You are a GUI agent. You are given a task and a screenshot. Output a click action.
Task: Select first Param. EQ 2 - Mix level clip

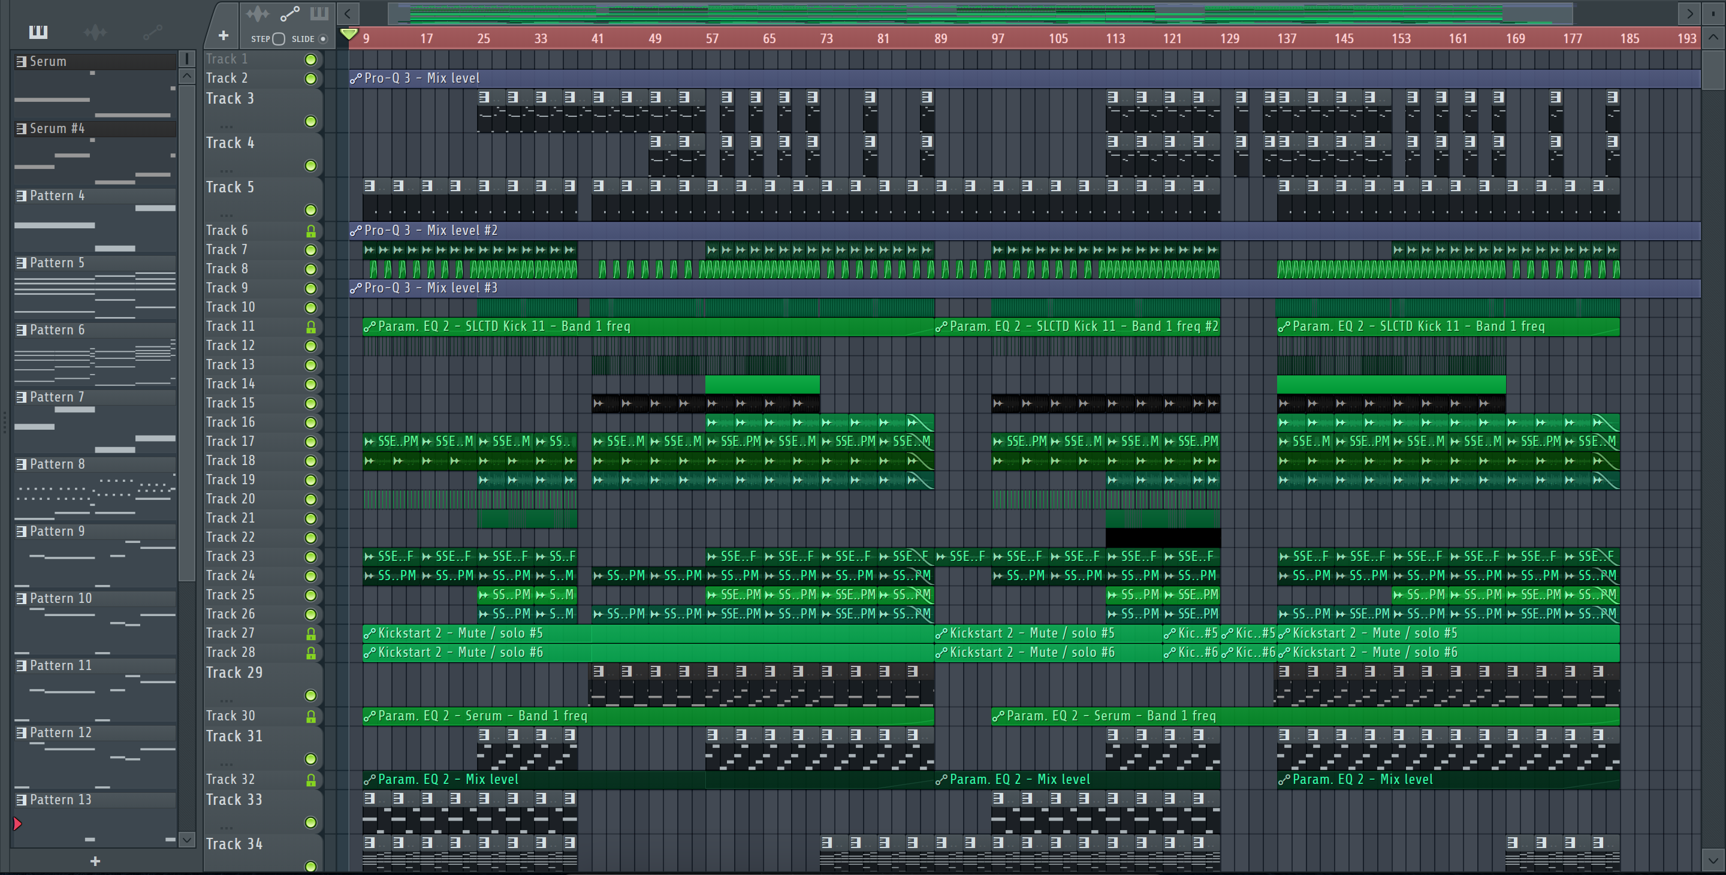(x=648, y=780)
